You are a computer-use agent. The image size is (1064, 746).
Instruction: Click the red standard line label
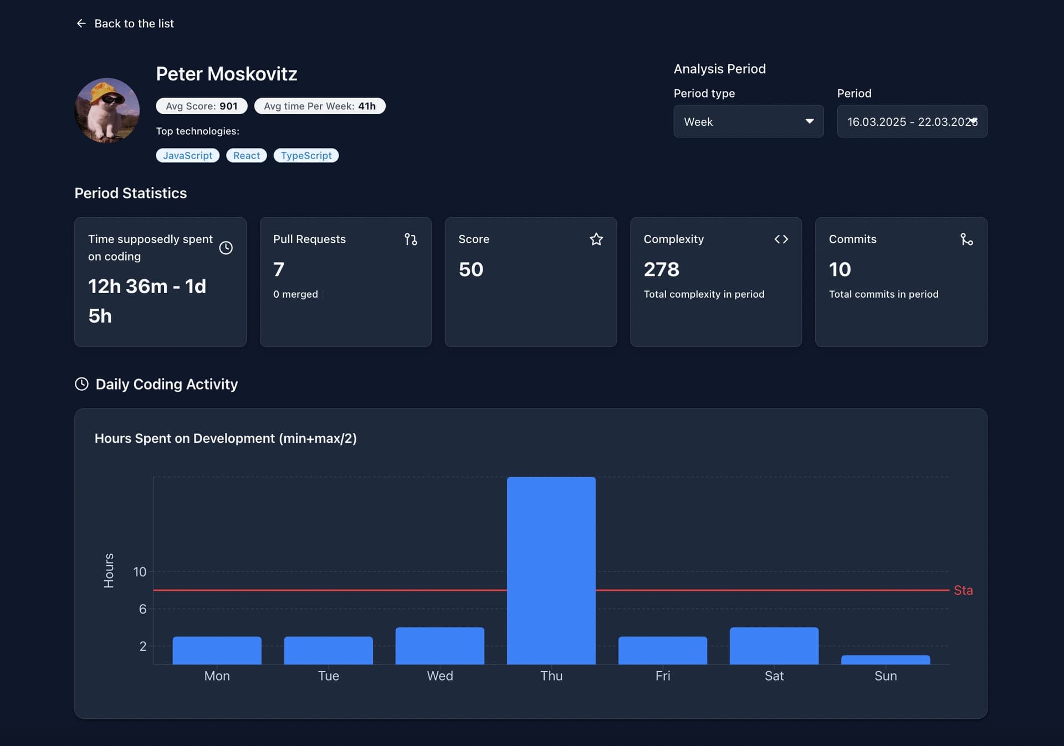pos(963,590)
